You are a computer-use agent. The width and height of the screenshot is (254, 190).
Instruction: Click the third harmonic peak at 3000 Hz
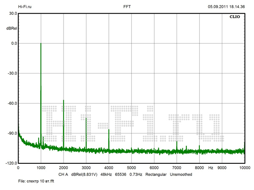(x=86, y=119)
